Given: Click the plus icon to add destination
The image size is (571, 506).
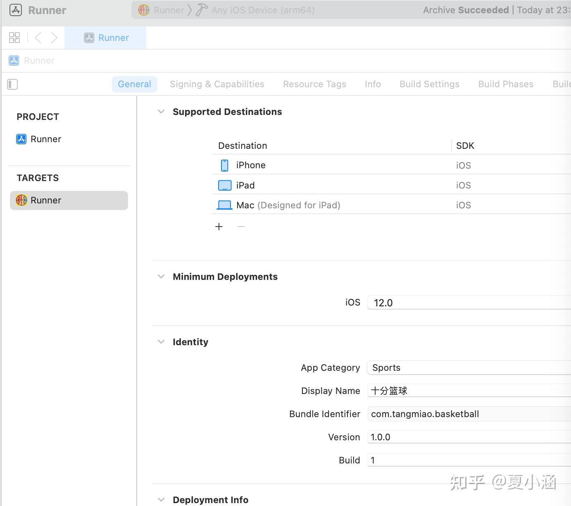Looking at the screenshot, I should click(x=219, y=227).
